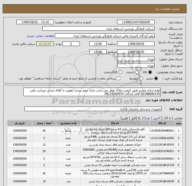
Task: Select the کالا radio button
Action: (x=150, y=72)
